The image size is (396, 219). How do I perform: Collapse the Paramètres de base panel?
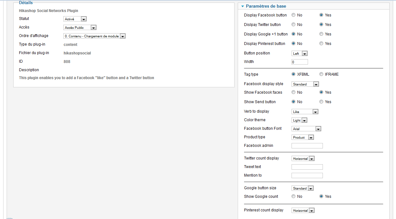coord(266,6)
